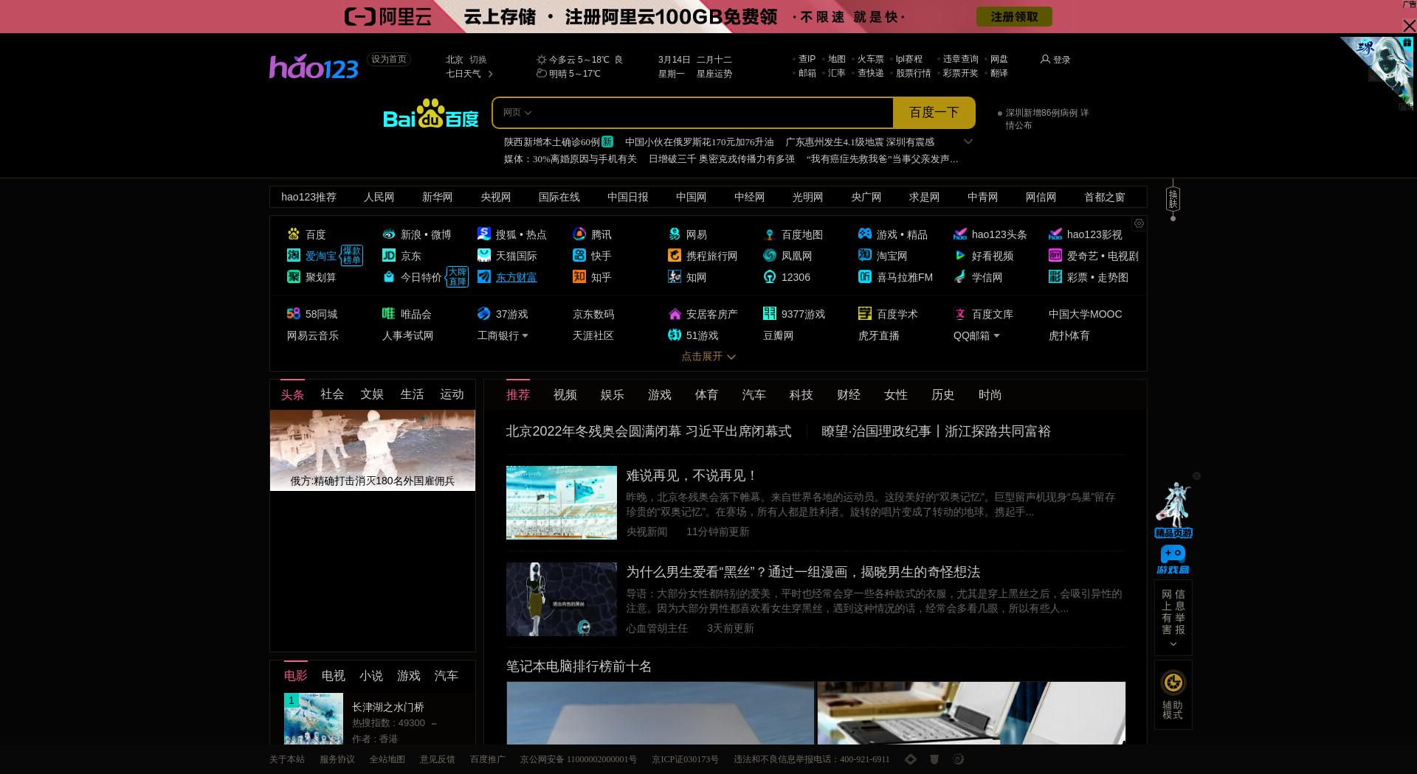
Task: Click the Tmall cat icon
Action: tap(484, 256)
